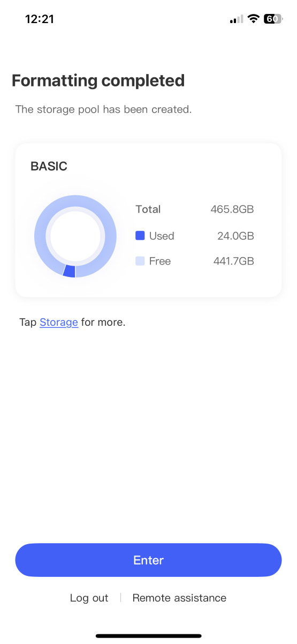Viewport: 297px width, 644px height.
Task: Open Remote assistance
Action: (x=179, y=598)
